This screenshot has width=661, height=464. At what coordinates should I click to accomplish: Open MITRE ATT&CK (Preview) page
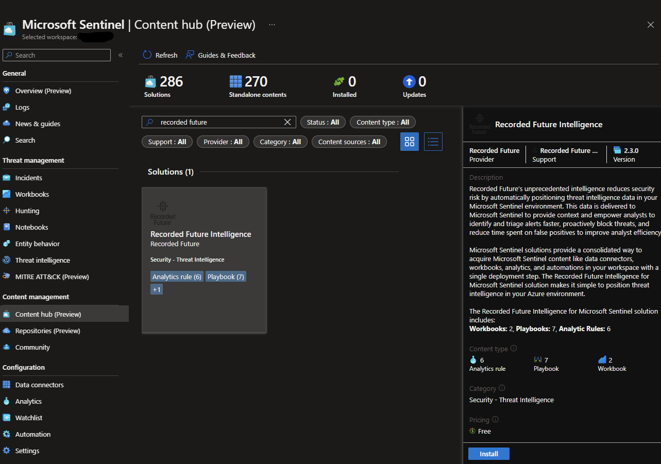pyautogui.click(x=52, y=277)
